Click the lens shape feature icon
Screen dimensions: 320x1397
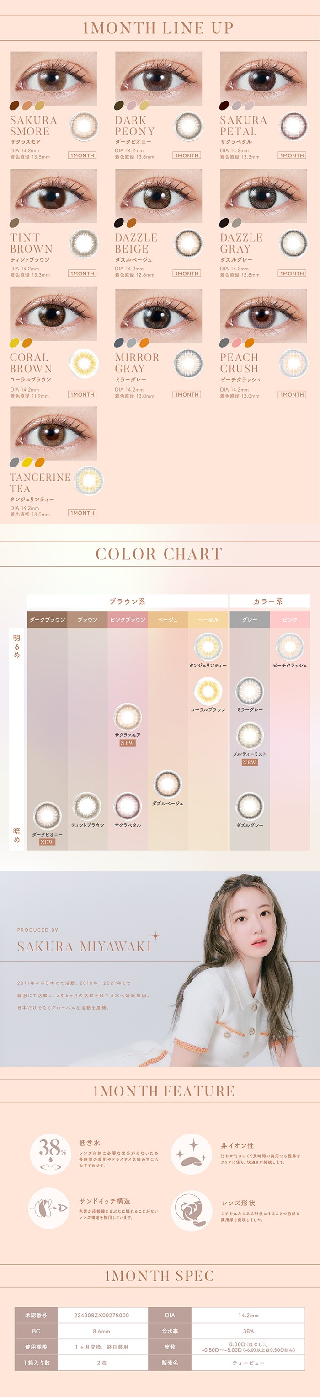click(191, 1210)
